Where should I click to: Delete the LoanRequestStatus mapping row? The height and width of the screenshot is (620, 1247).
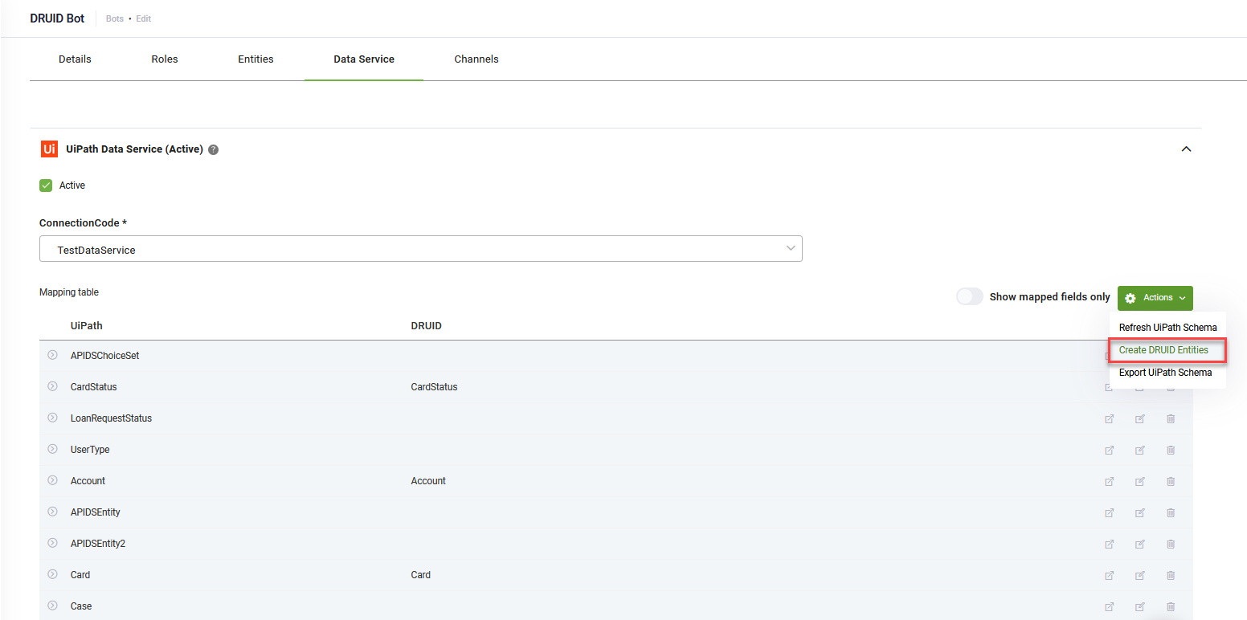1171,418
